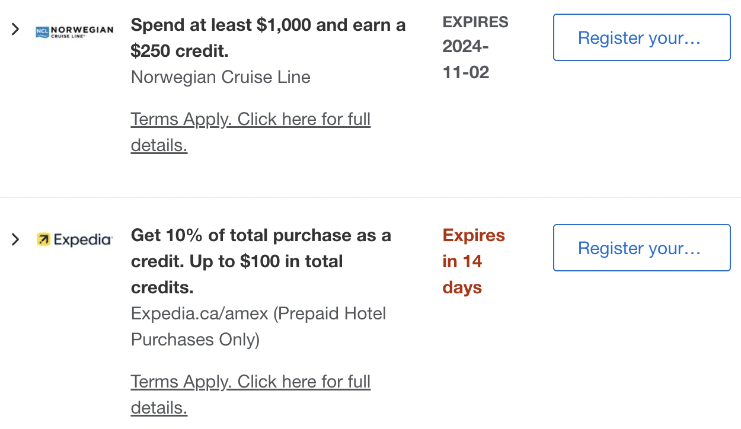The height and width of the screenshot is (429, 741).
Task: Register your card for Norwegian offer
Action: point(641,38)
